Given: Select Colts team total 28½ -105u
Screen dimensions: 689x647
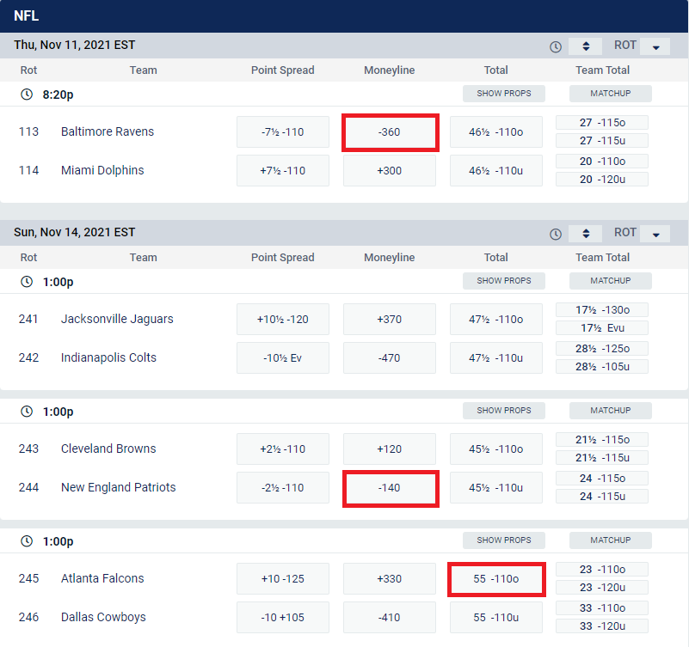Looking at the screenshot, I should pyautogui.click(x=602, y=367).
